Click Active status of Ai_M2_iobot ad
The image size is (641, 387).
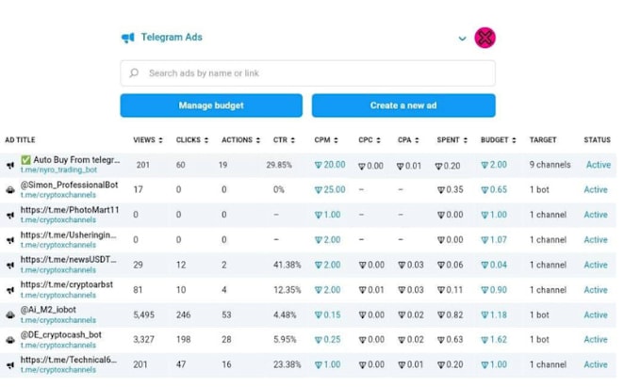[596, 315]
